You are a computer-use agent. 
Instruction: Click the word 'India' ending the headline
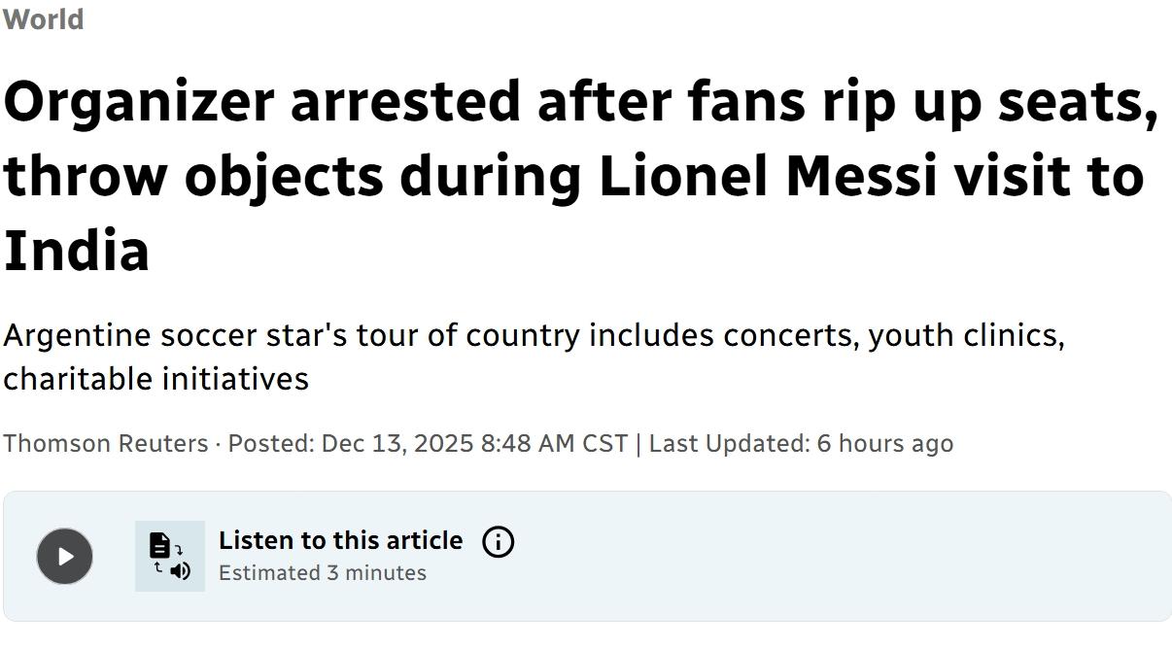77,251
